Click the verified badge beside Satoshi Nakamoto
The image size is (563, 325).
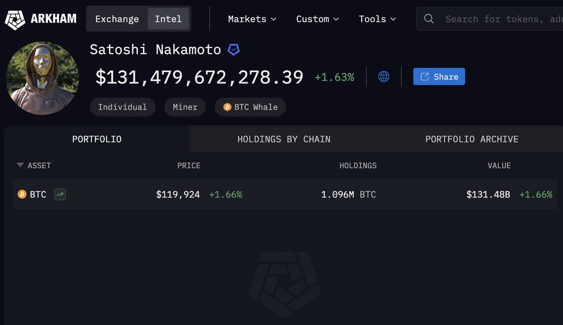click(x=234, y=49)
